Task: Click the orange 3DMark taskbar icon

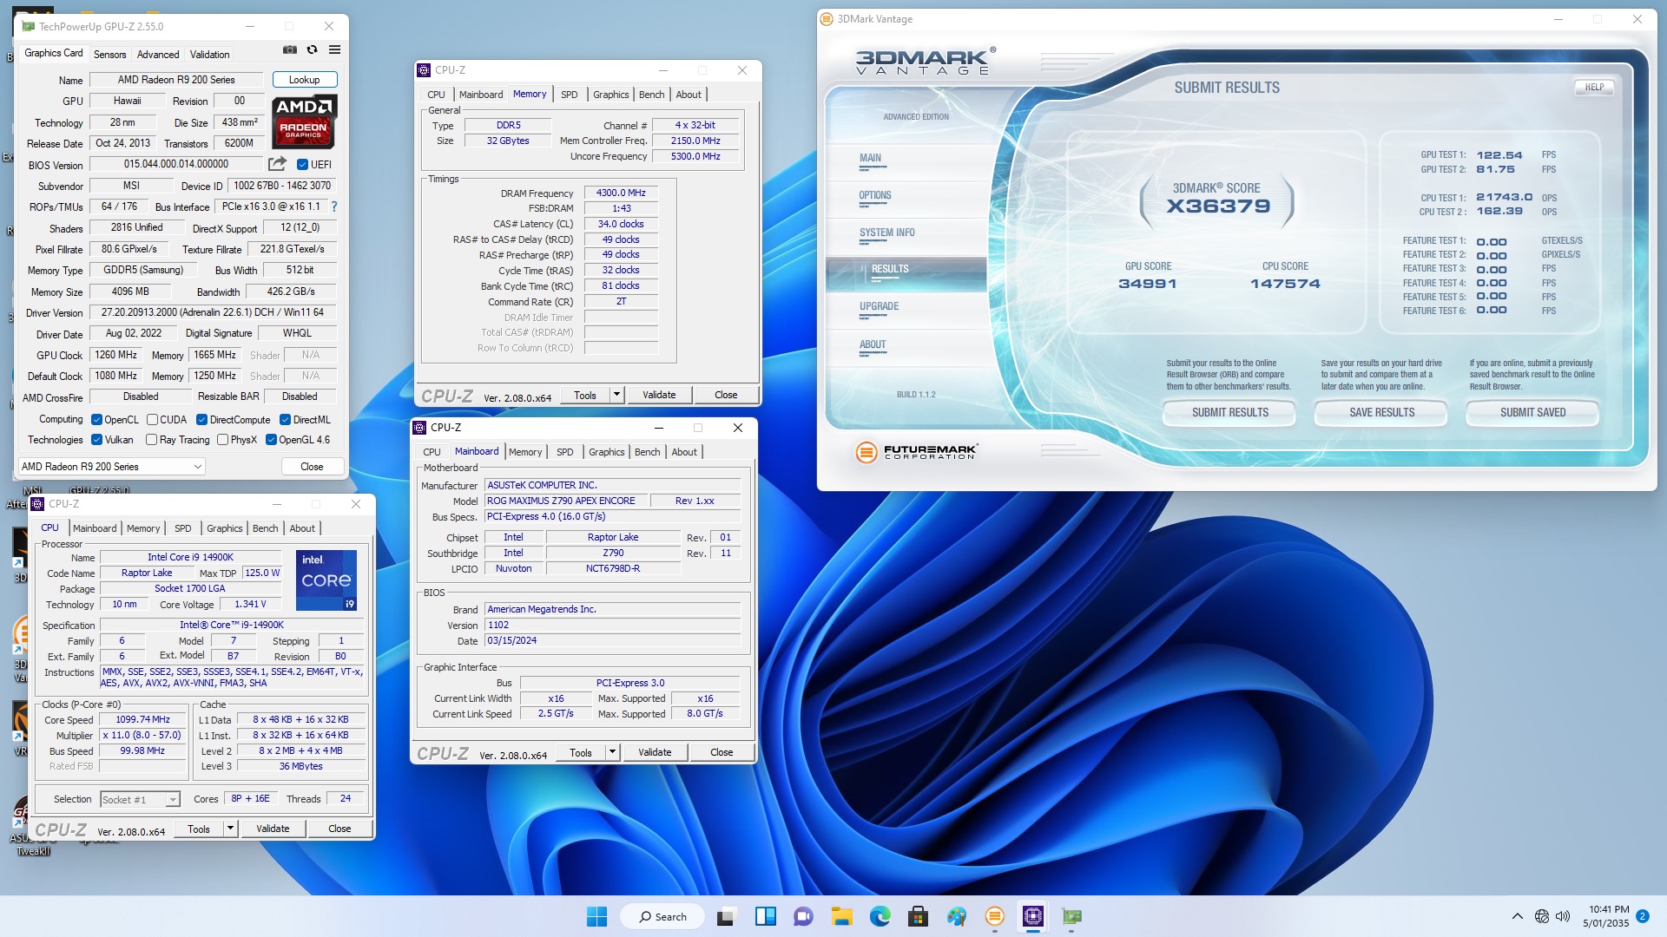Action: pyautogui.click(x=995, y=916)
